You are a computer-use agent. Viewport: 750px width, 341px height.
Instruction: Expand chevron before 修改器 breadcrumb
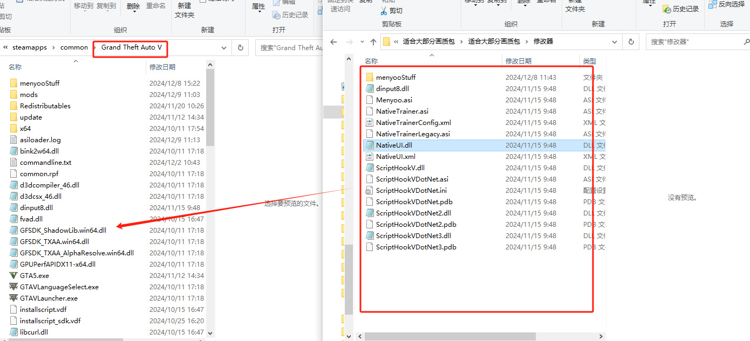[x=526, y=41]
